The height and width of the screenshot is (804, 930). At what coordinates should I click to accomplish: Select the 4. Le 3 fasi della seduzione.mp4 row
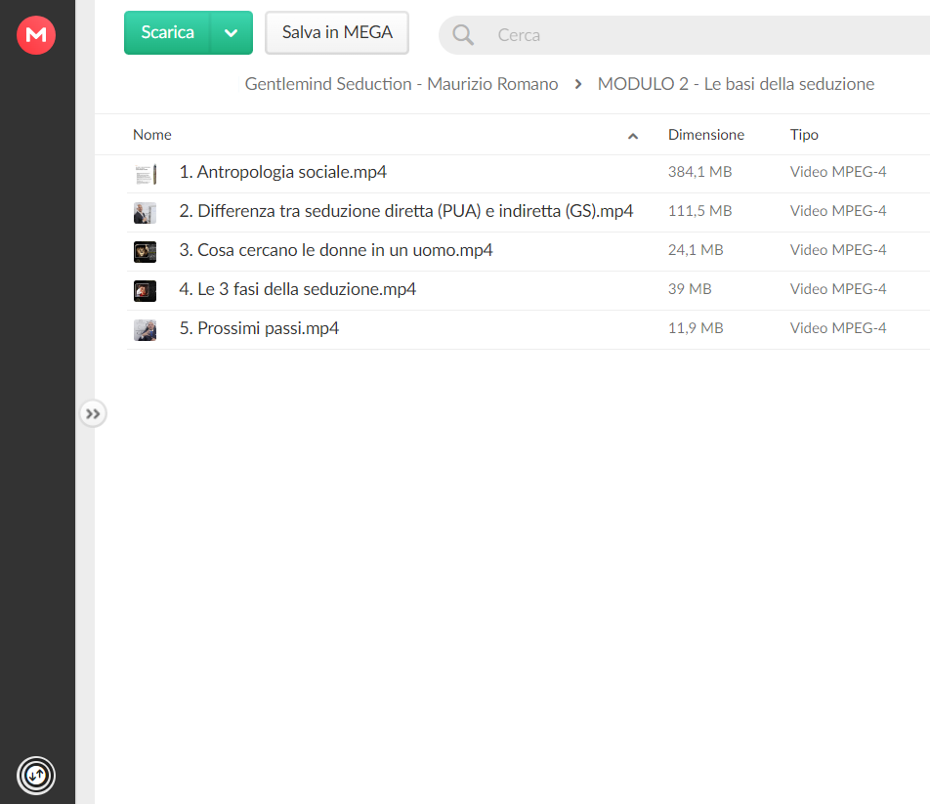click(528, 290)
